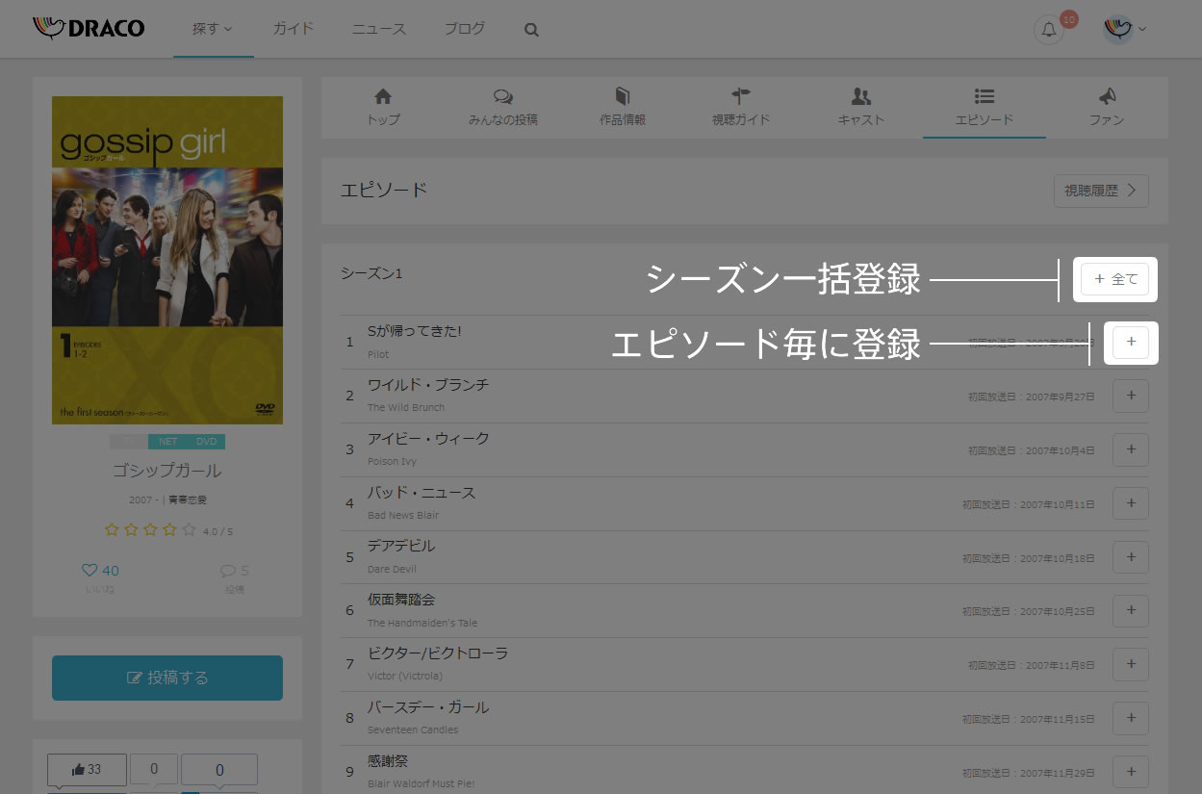The width and height of the screenshot is (1202, 794).
Task: Click the 投稿する post button
Action: tap(167, 678)
